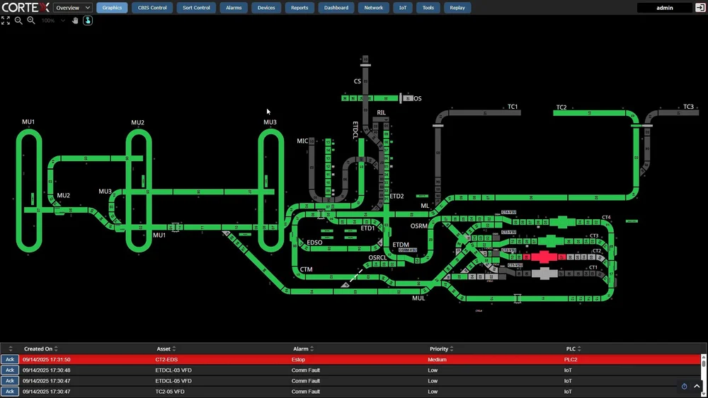
Task: Open the Graphics tab
Action: [x=112, y=8]
